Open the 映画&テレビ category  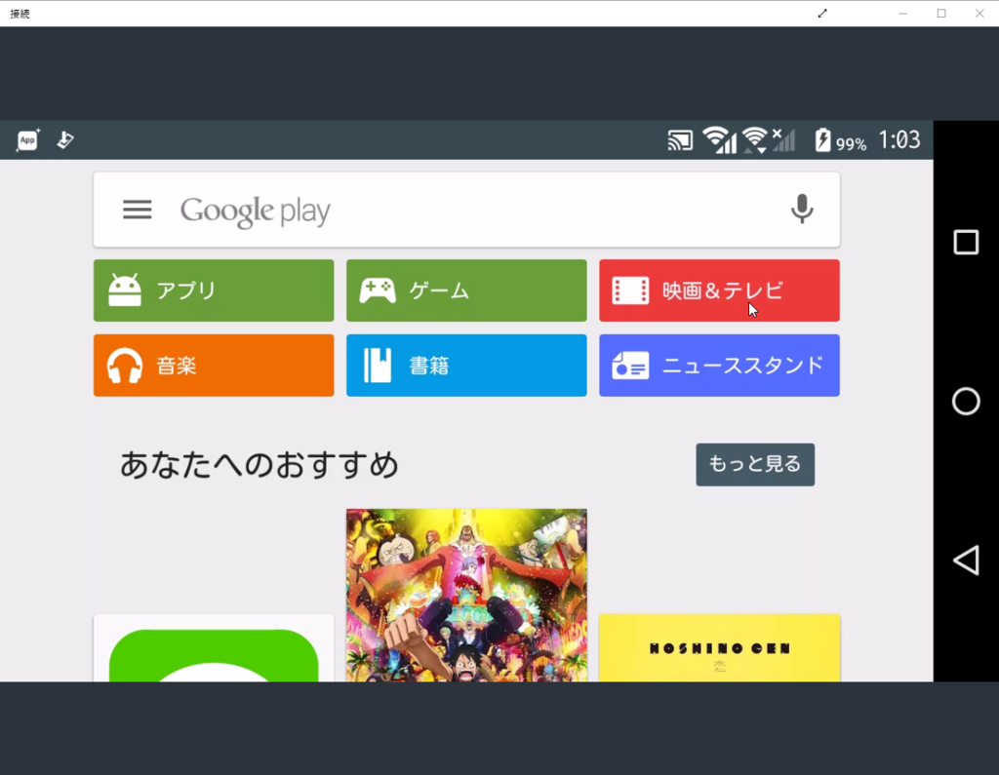point(719,291)
